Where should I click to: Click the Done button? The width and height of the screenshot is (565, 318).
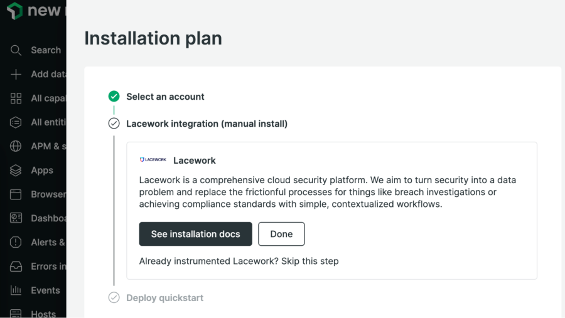tap(281, 234)
